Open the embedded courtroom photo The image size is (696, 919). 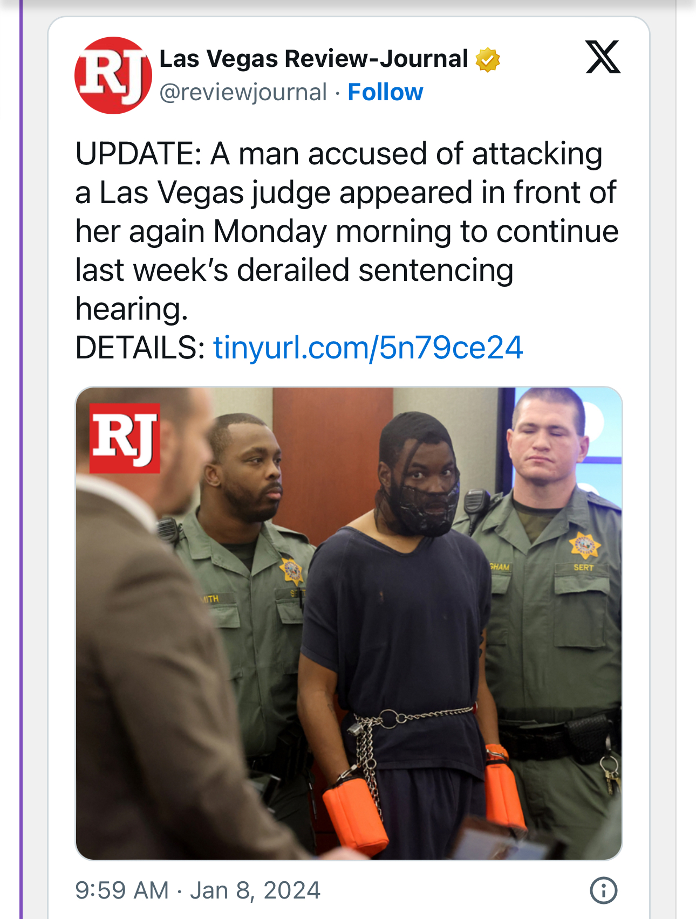pos(349,623)
